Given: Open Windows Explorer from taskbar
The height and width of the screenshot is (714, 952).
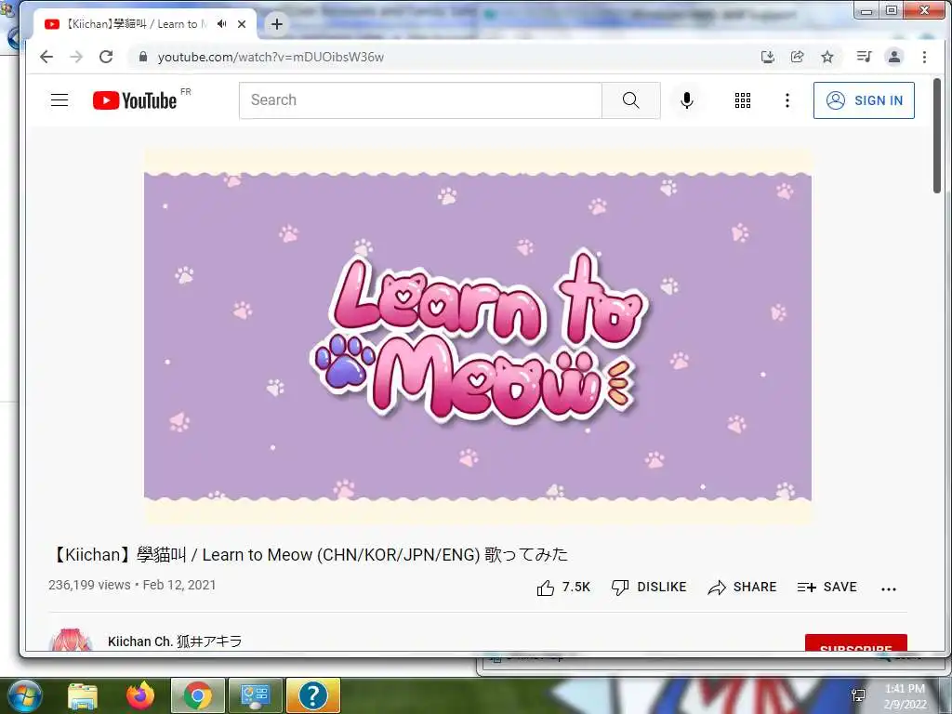Looking at the screenshot, I should tap(82, 695).
